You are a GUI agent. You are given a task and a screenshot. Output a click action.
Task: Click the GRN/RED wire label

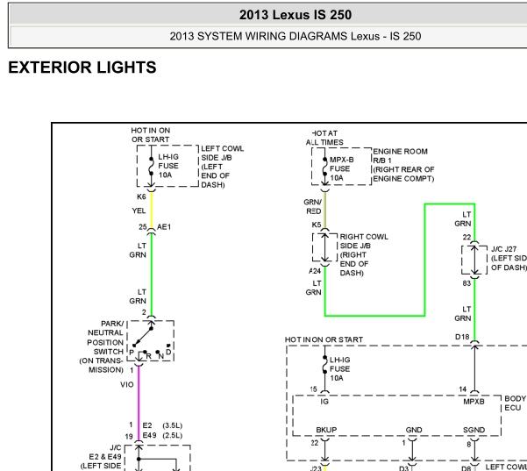(313, 206)
